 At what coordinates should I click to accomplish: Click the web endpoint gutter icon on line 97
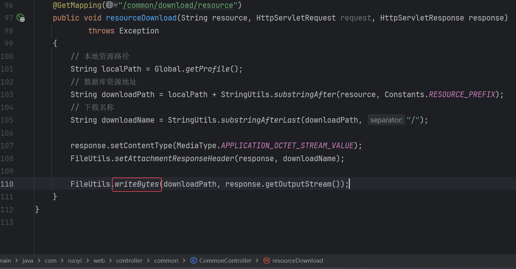(21, 18)
